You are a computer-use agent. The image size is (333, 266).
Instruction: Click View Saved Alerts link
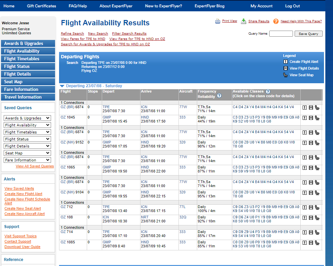pyautogui.click(x=19, y=188)
